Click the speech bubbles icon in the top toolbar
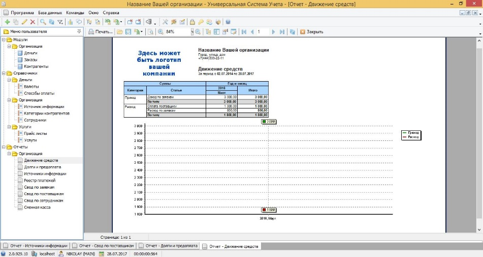This screenshot has height=257, width=483. [79, 22]
